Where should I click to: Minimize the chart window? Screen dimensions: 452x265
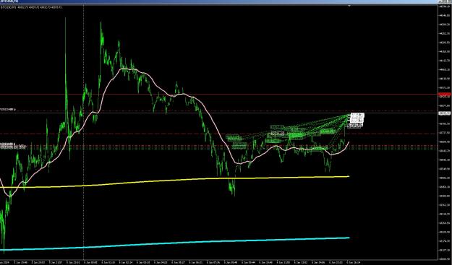point(440,1)
